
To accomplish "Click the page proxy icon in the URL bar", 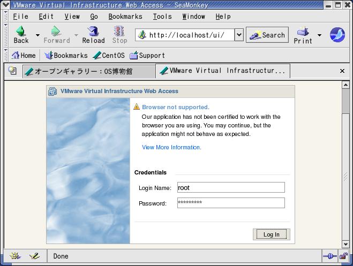I will click(x=142, y=35).
